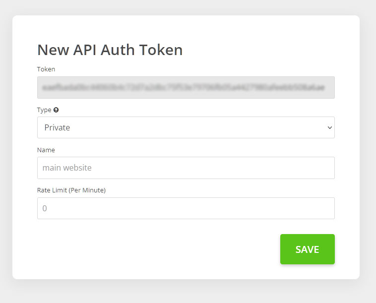The height and width of the screenshot is (303, 376).
Task: Click the Rate Limit (Per Minute) label
Action: 71,190
